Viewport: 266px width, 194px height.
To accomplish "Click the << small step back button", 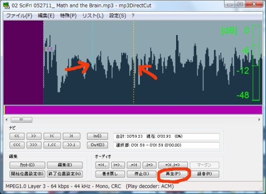I will tap(17, 136).
